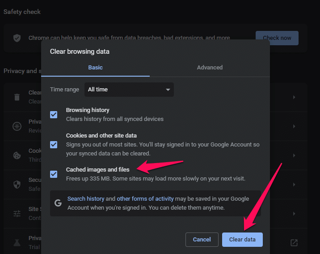The image size is (320, 254).
Task: Click the Time range label
Action: [x=64, y=90]
